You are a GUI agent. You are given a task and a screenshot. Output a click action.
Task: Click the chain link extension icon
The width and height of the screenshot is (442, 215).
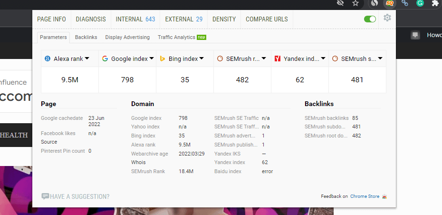405,3
